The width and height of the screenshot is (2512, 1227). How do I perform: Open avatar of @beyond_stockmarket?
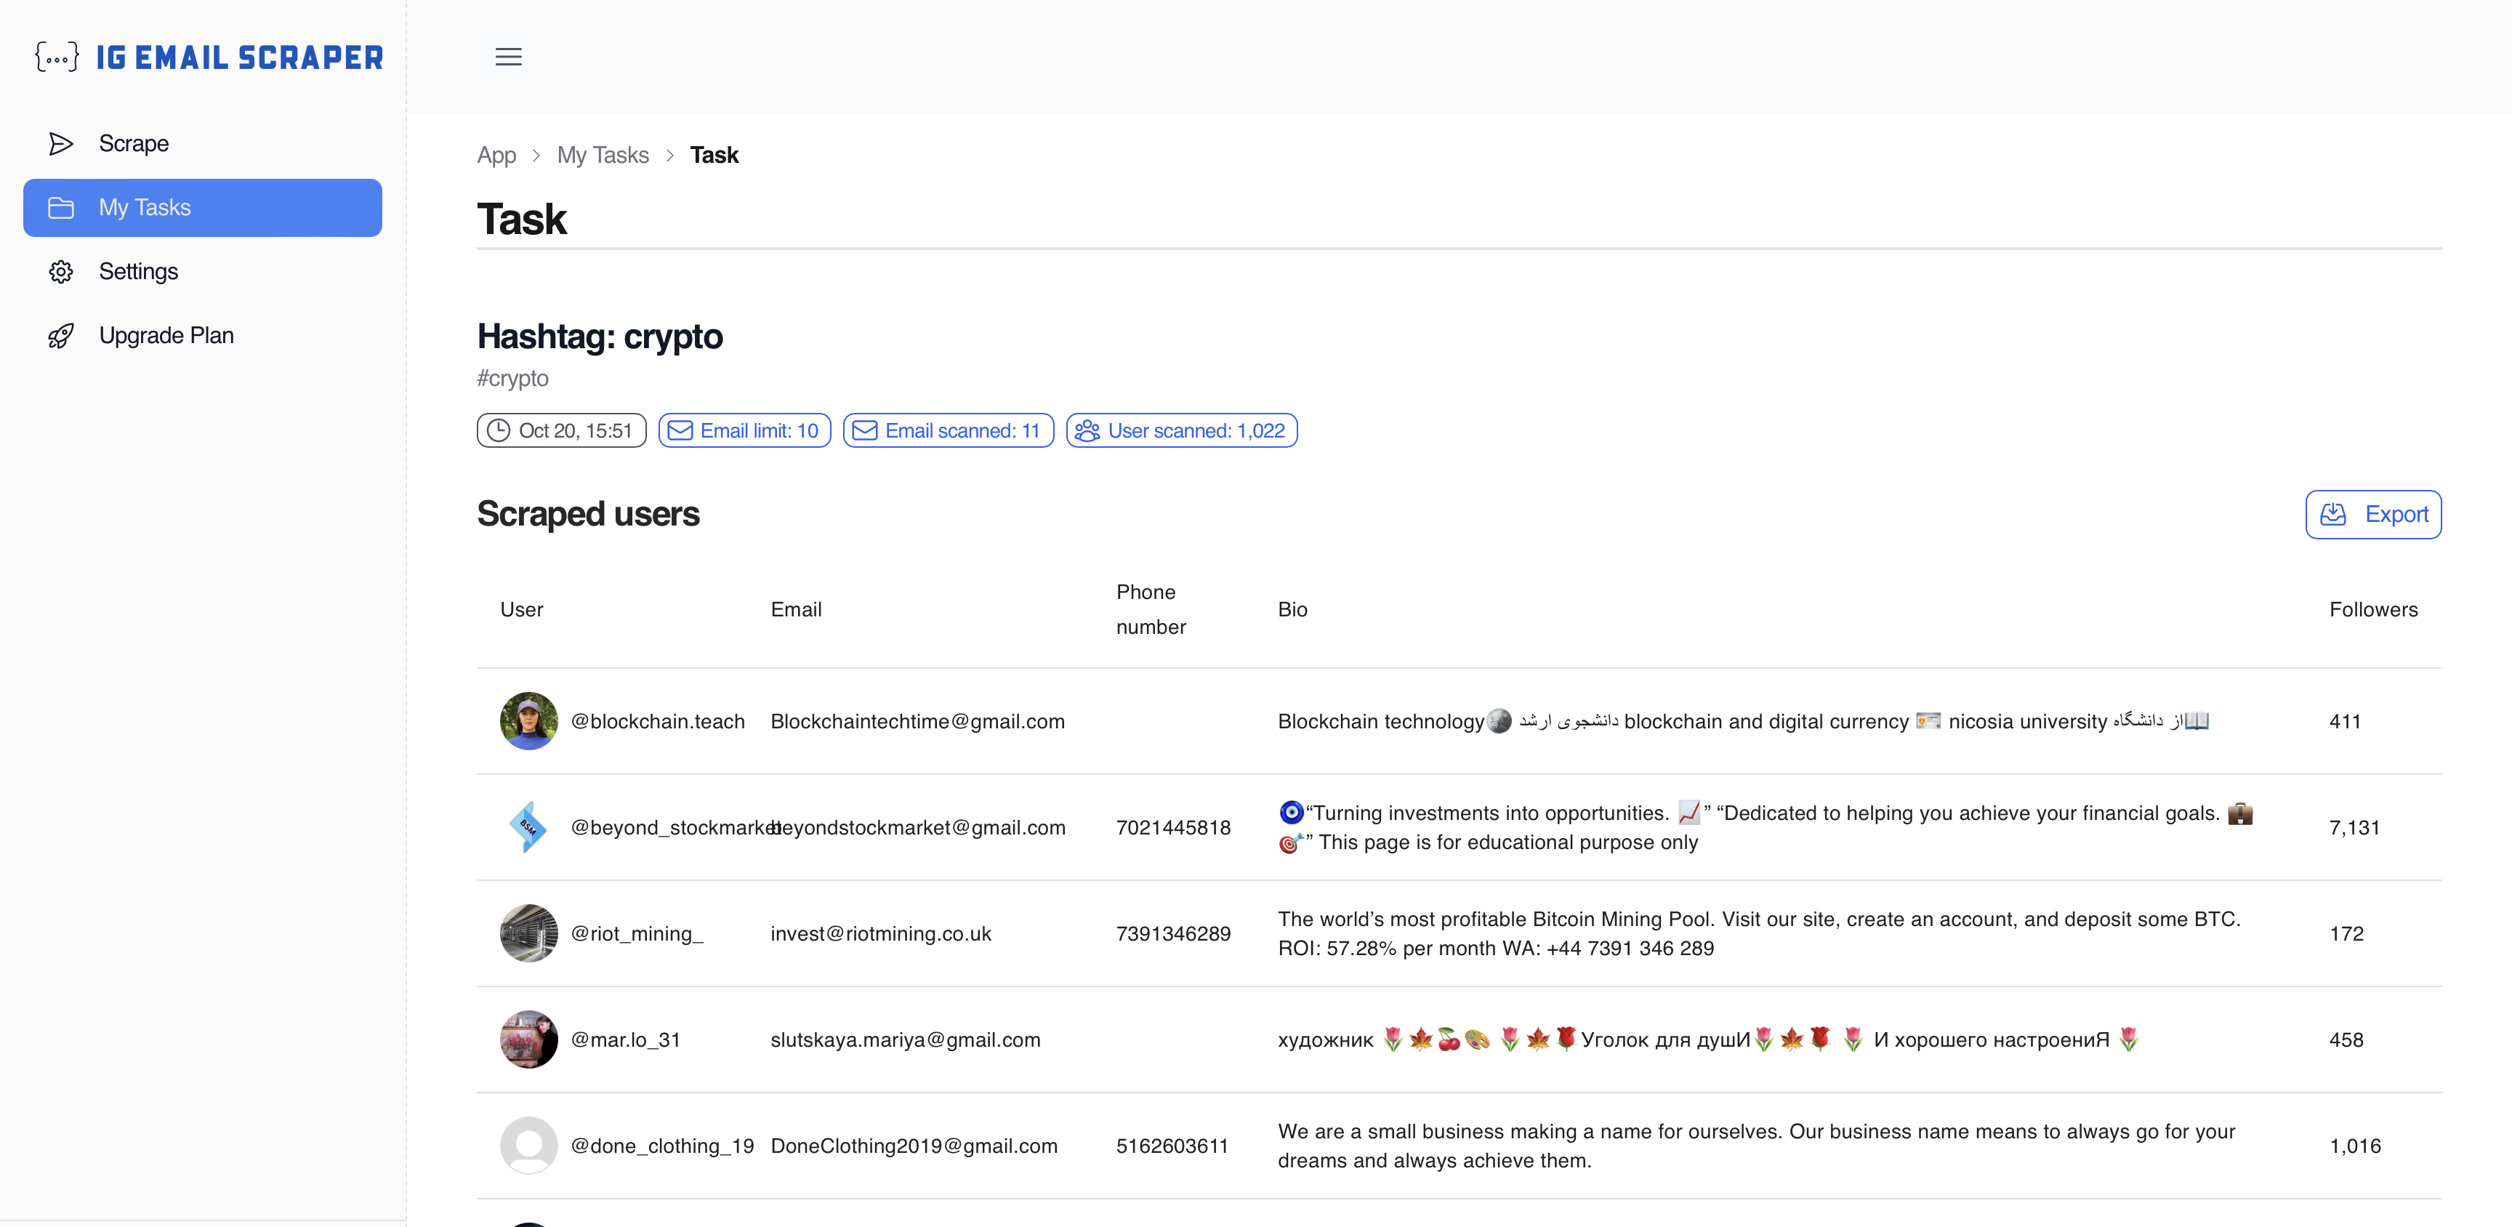(x=528, y=827)
